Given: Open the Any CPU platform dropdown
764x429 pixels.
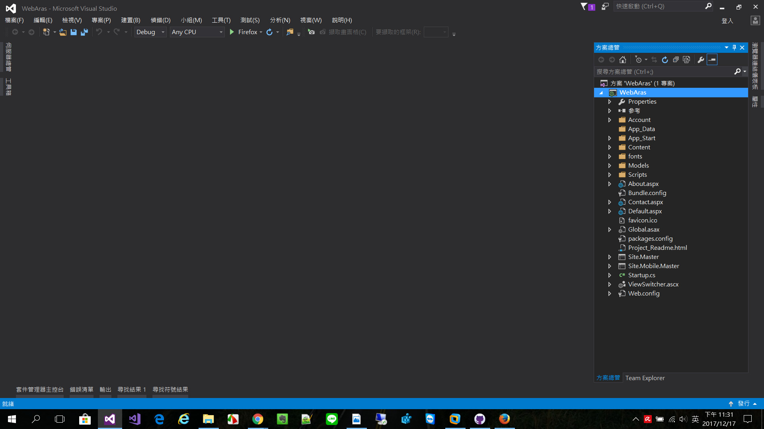Looking at the screenshot, I should pos(221,32).
